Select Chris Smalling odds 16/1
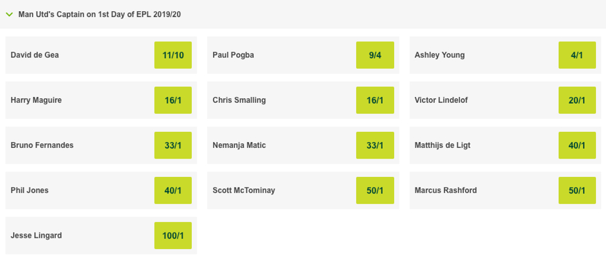606x255 pixels. click(375, 100)
